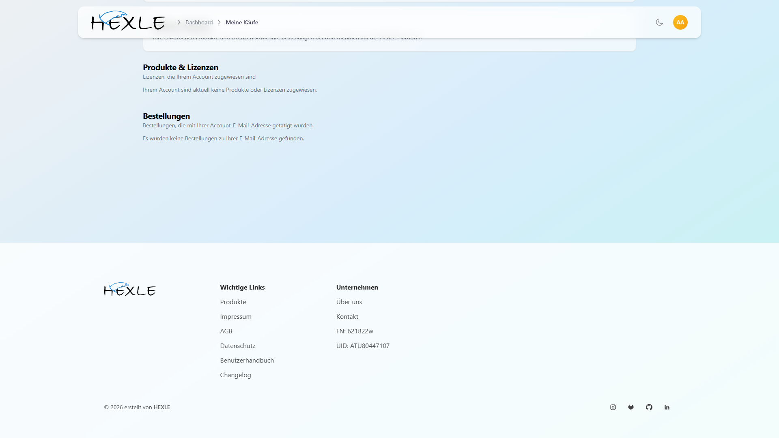Go to Dashboard breadcrumb
779x438 pixels.
[199, 22]
